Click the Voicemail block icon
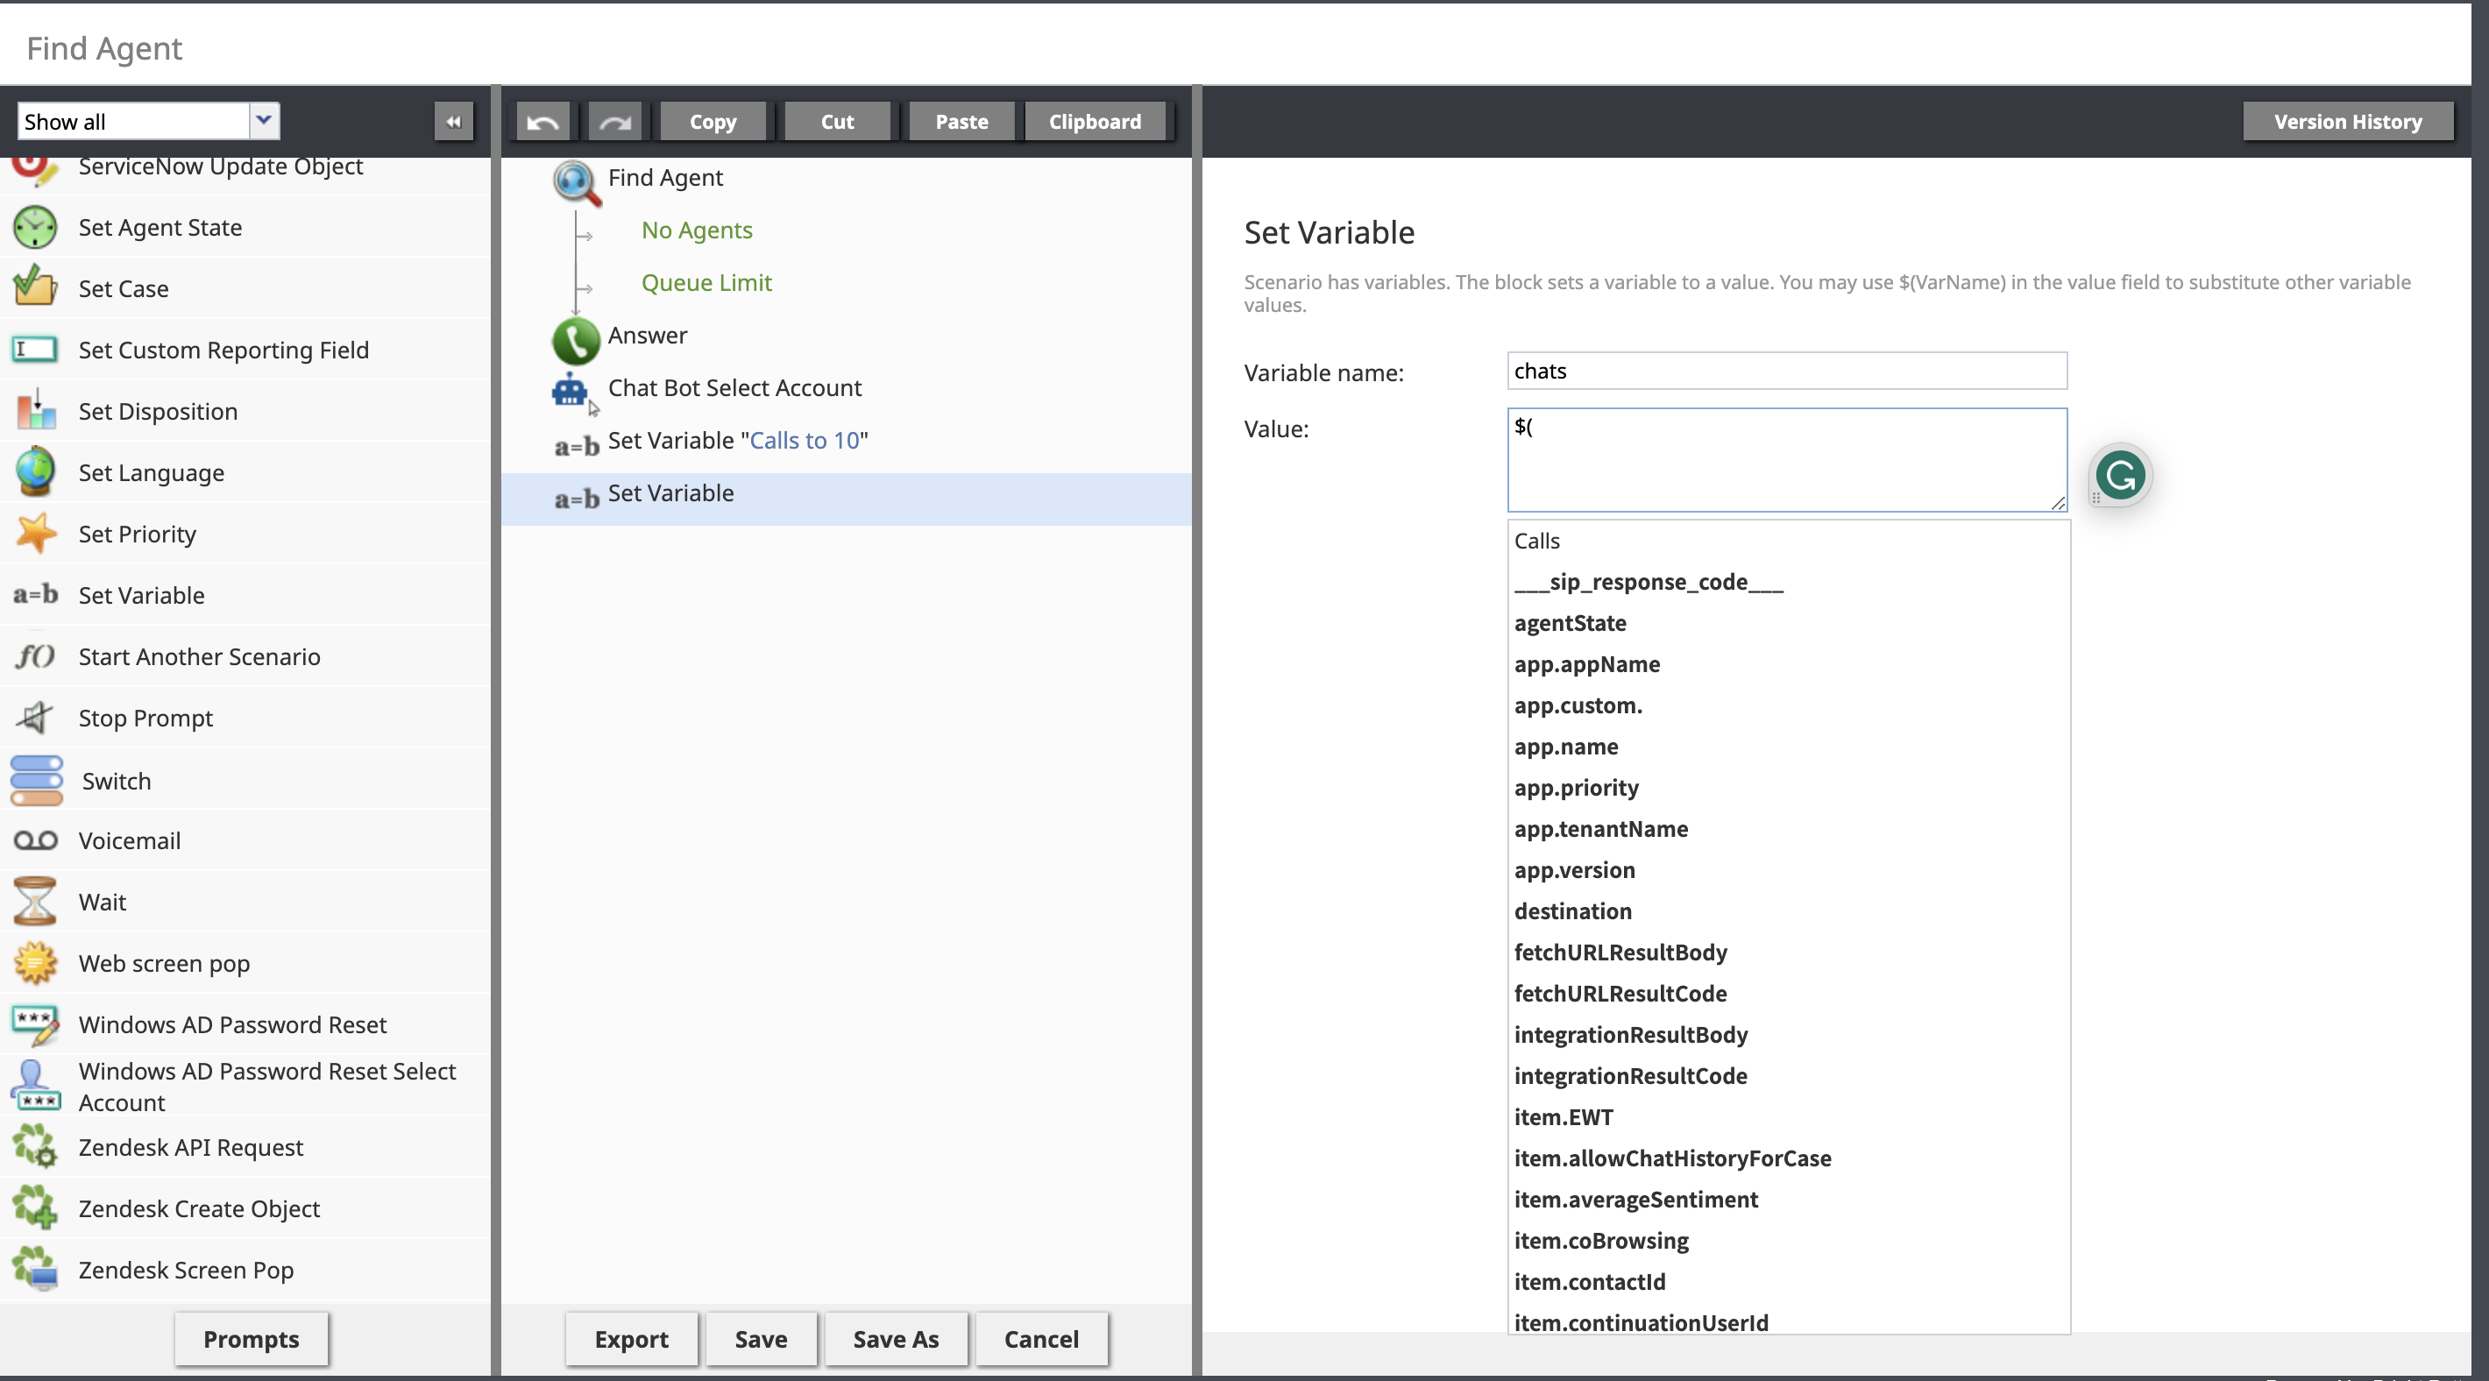Screen dimensions: 2489x1381 35,840
